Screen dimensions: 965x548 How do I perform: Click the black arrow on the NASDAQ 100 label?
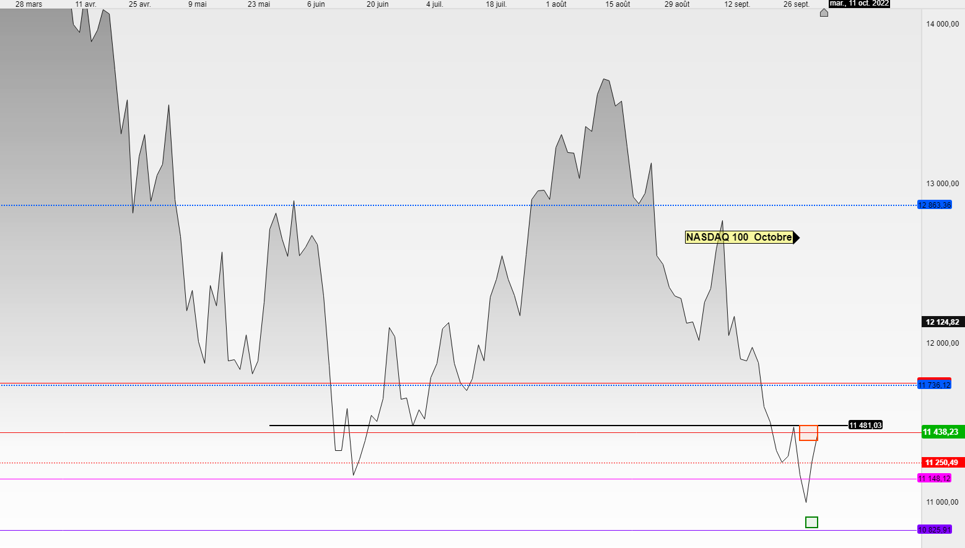click(x=797, y=238)
